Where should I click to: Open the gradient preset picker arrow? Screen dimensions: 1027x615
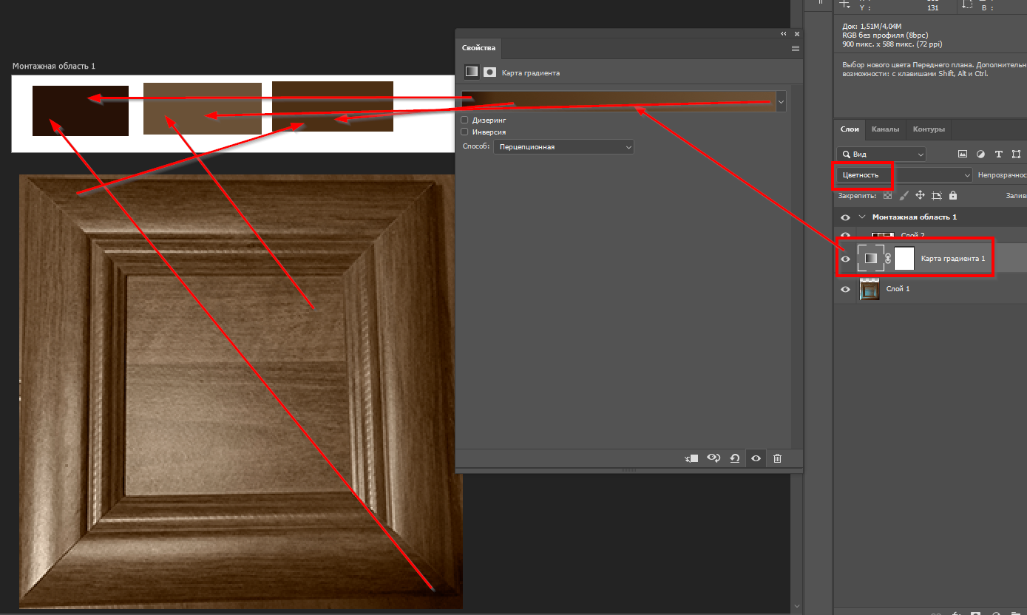pyautogui.click(x=781, y=101)
